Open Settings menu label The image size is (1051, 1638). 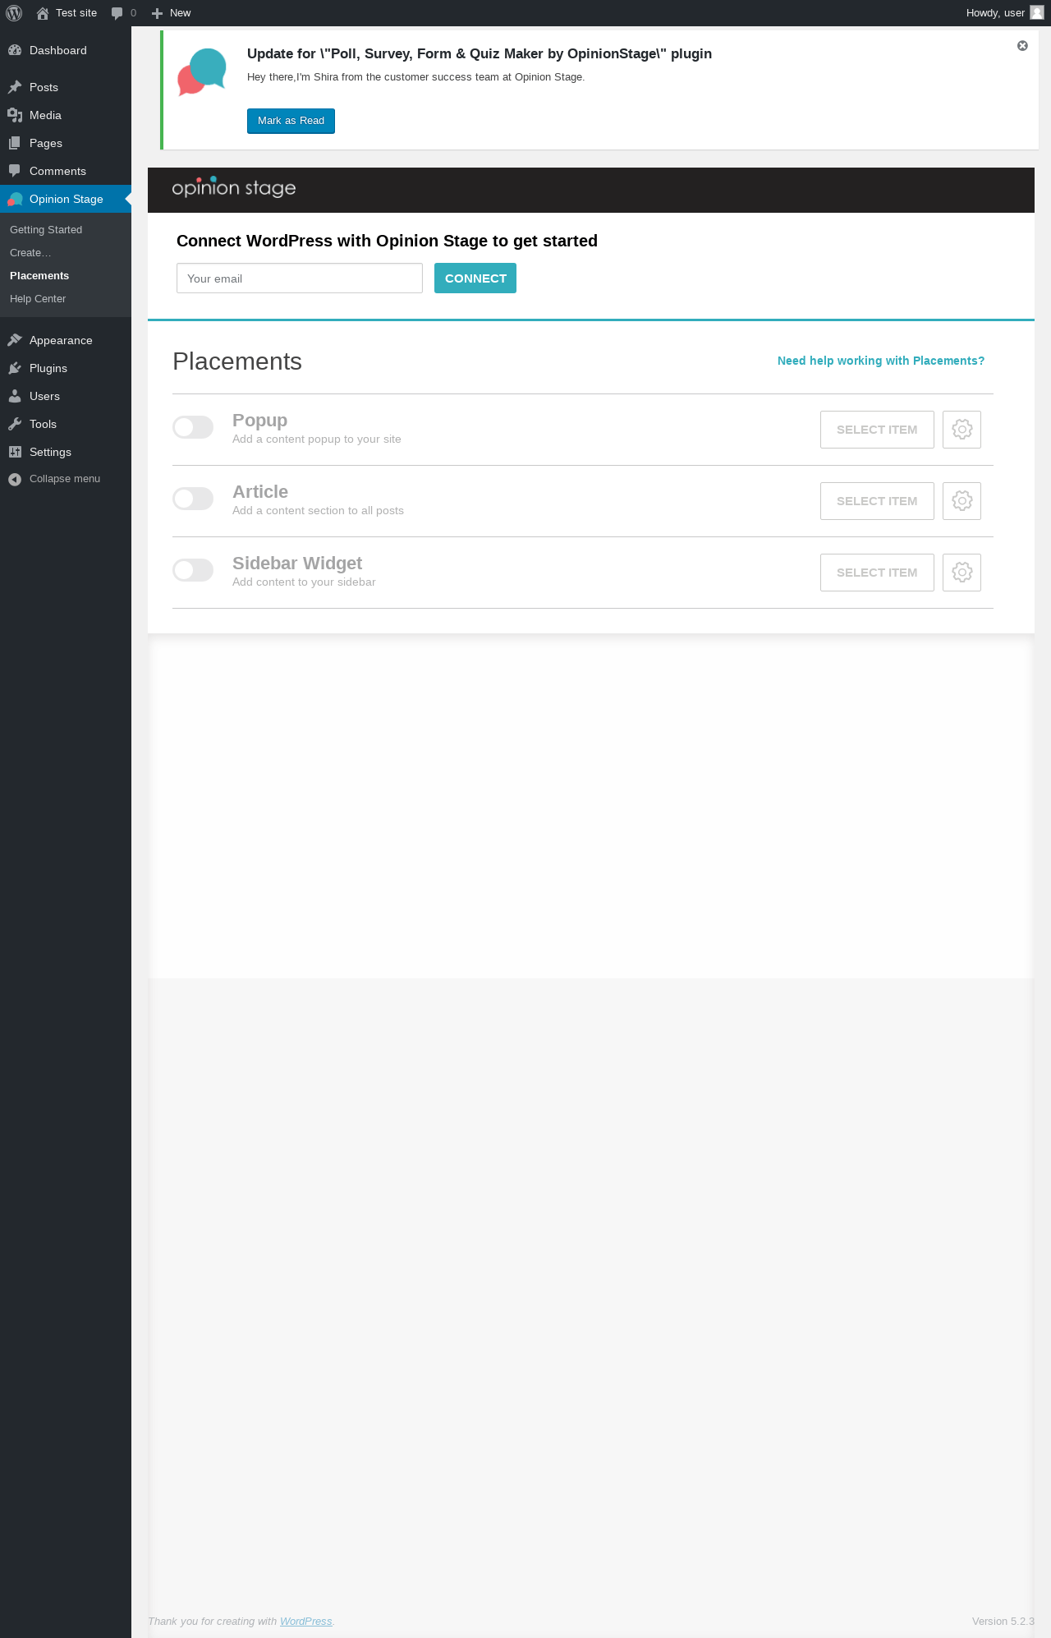[x=50, y=452]
